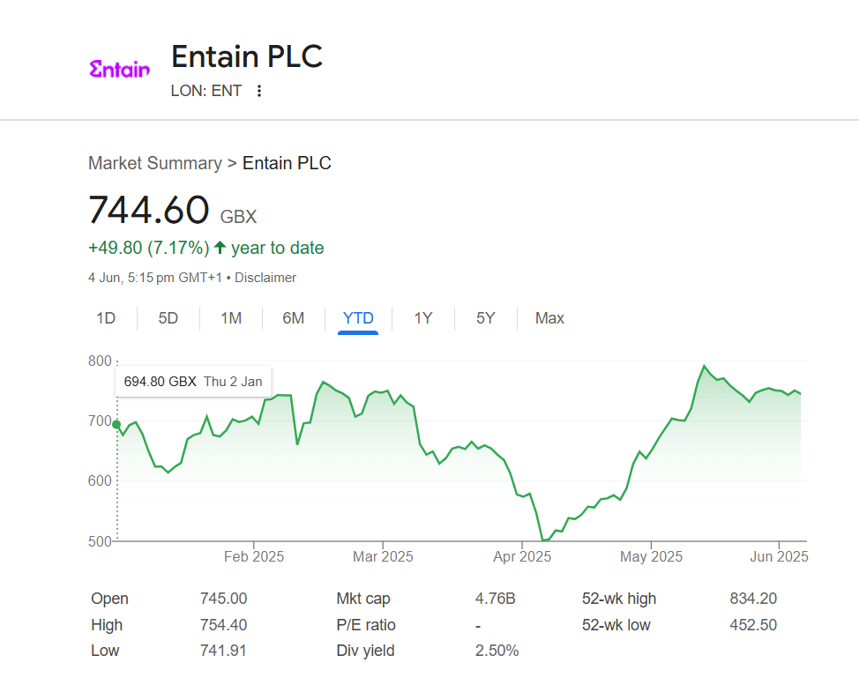Click the Mkt cap value 4.76B
The width and height of the screenshot is (859, 685).
point(495,599)
